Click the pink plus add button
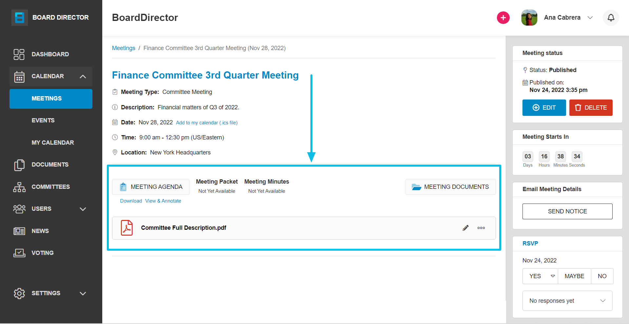 (503, 18)
